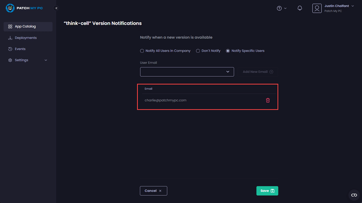The image size is (362, 203).
Task: Select the Don't Notify radio option
Action: tap(198, 51)
